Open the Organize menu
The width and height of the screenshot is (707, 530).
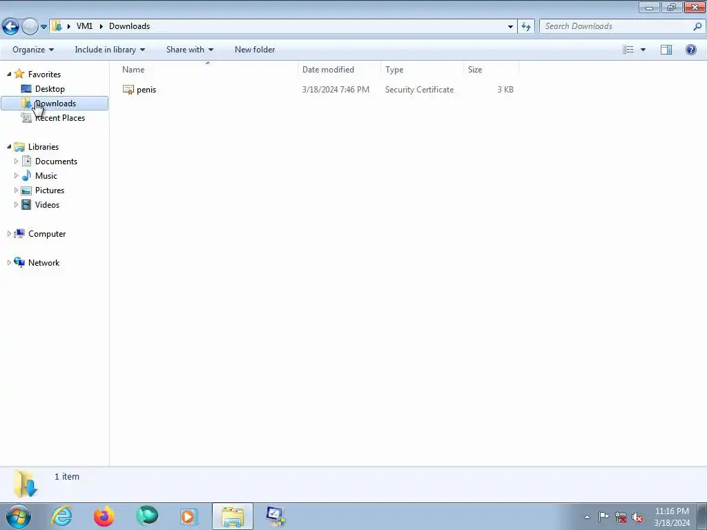click(33, 50)
